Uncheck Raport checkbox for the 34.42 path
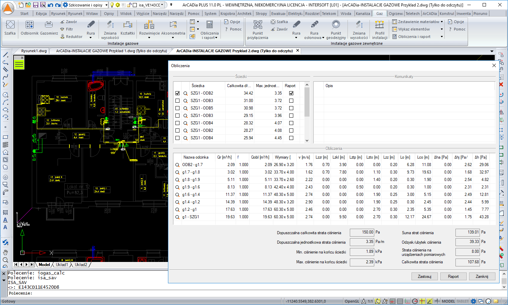 tap(291, 93)
